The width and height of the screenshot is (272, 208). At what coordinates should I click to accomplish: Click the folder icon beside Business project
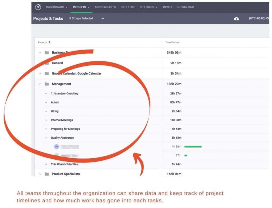[x=46, y=52]
